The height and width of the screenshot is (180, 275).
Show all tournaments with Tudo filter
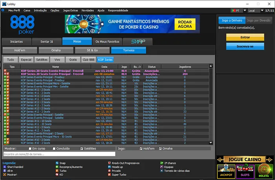[x=11, y=60]
